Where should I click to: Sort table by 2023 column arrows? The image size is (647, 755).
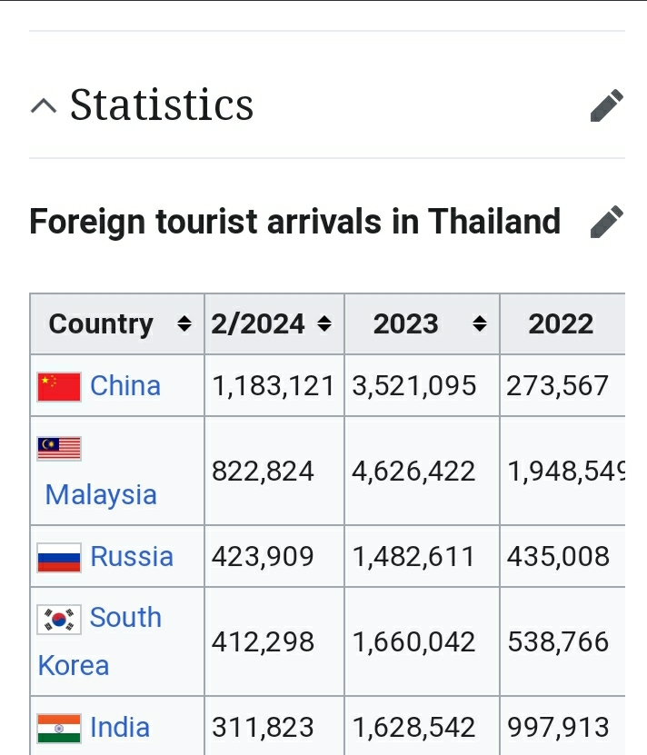tap(480, 324)
